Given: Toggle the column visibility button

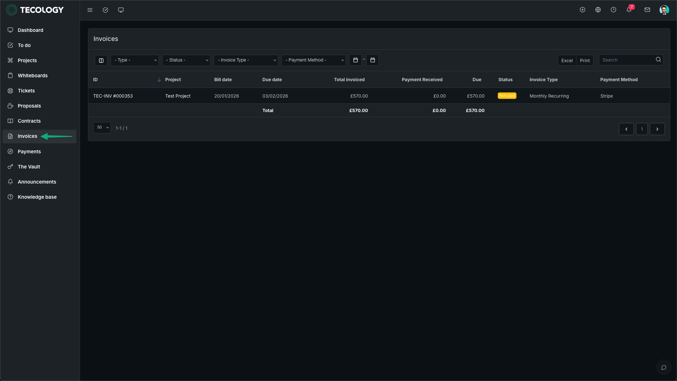Looking at the screenshot, I should click(x=101, y=61).
